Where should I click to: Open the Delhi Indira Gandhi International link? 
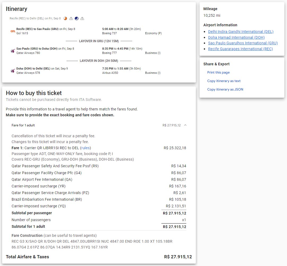coord(241,32)
